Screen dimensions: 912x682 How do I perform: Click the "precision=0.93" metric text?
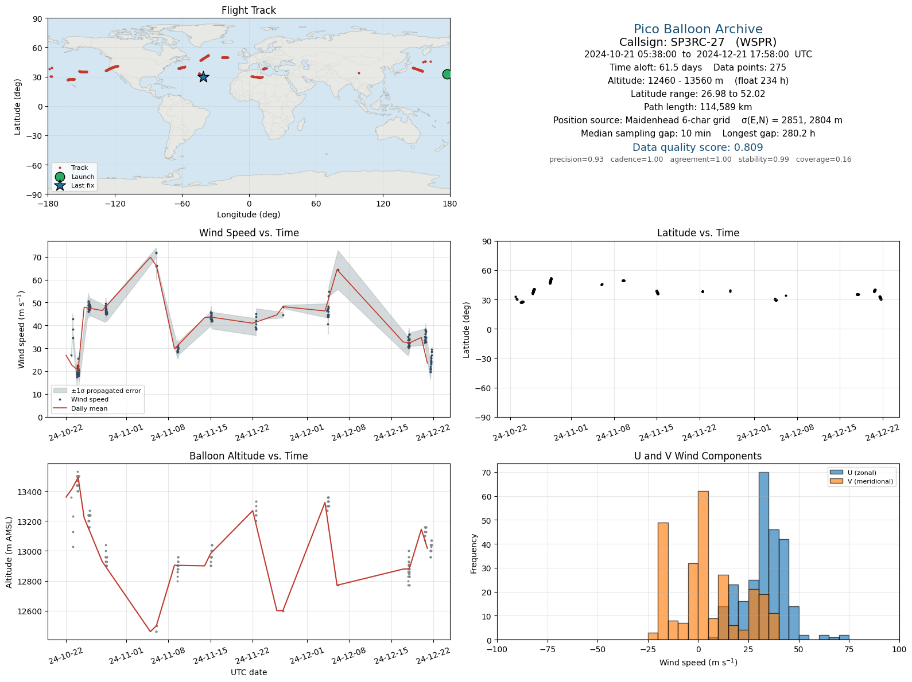576,159
